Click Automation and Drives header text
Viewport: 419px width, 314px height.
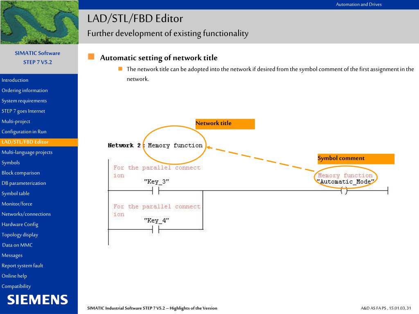(x=358, y=4)
